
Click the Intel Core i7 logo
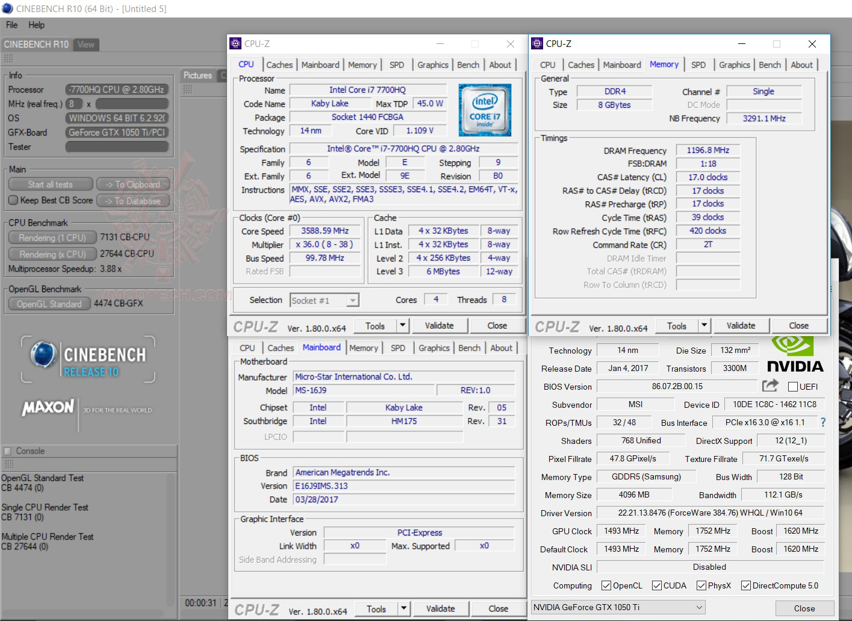pos(485,109)
